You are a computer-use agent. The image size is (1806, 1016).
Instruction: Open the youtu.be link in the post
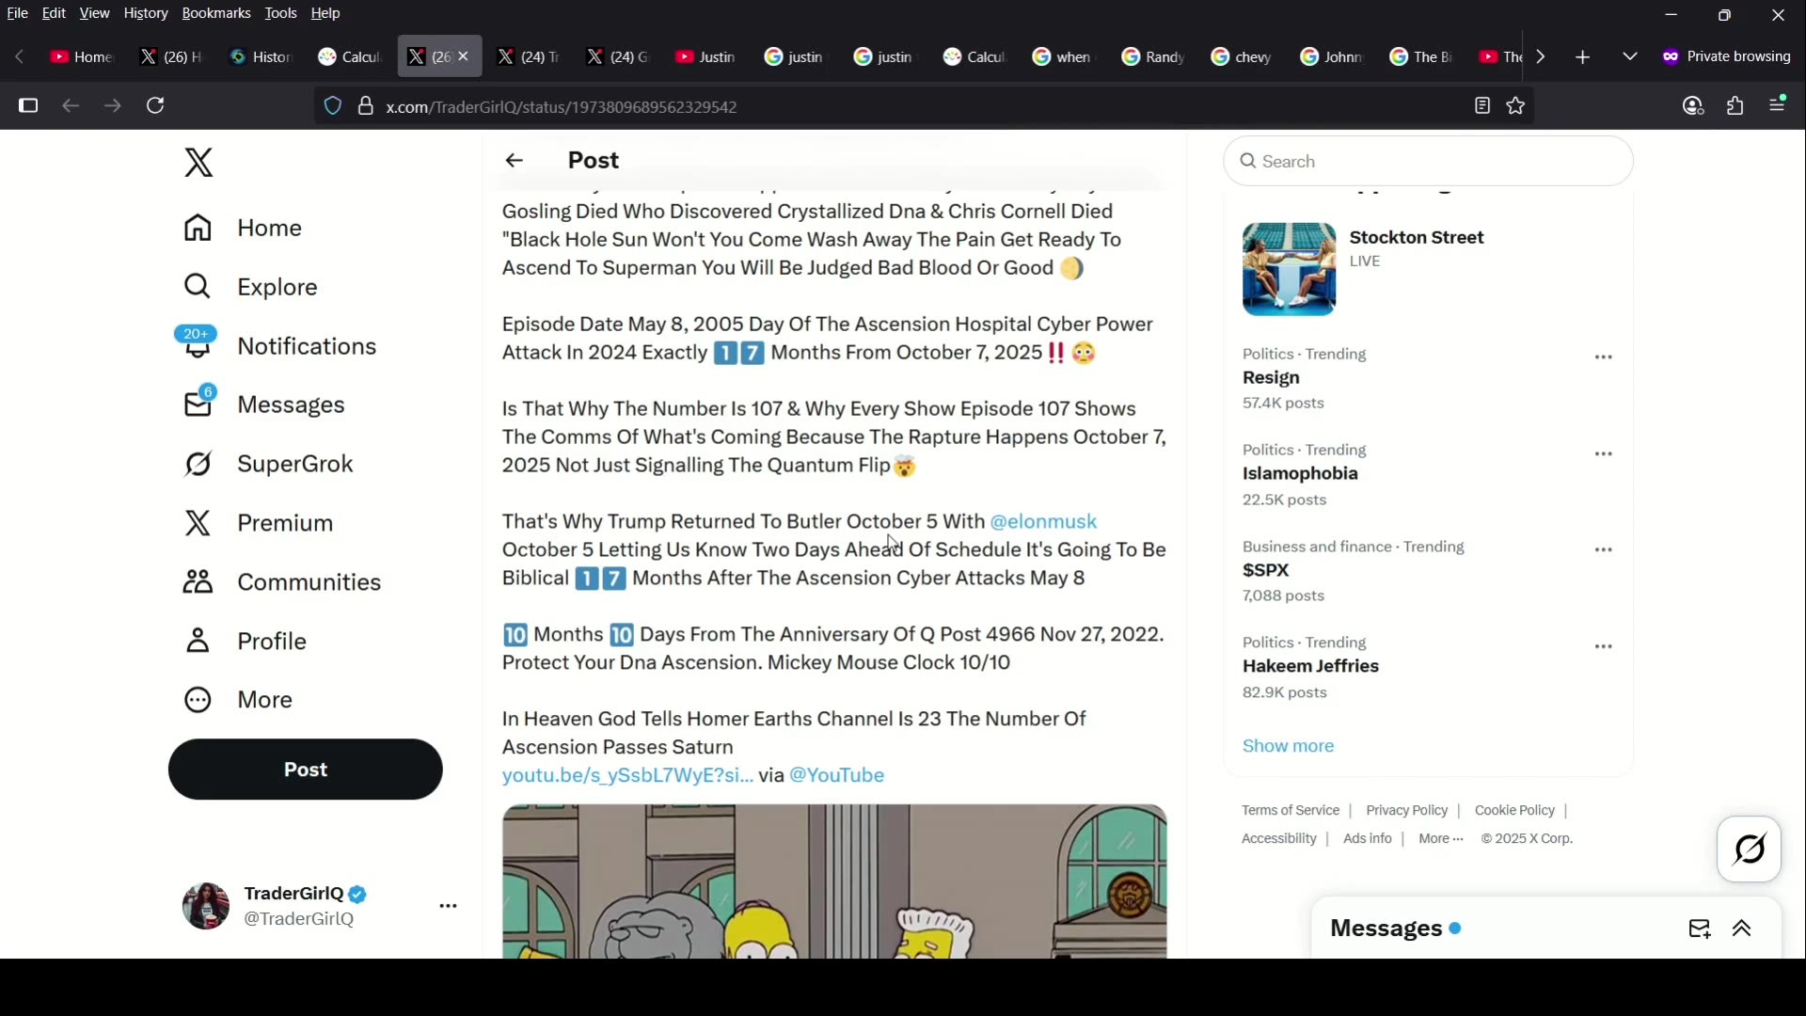tap(627, 777)
